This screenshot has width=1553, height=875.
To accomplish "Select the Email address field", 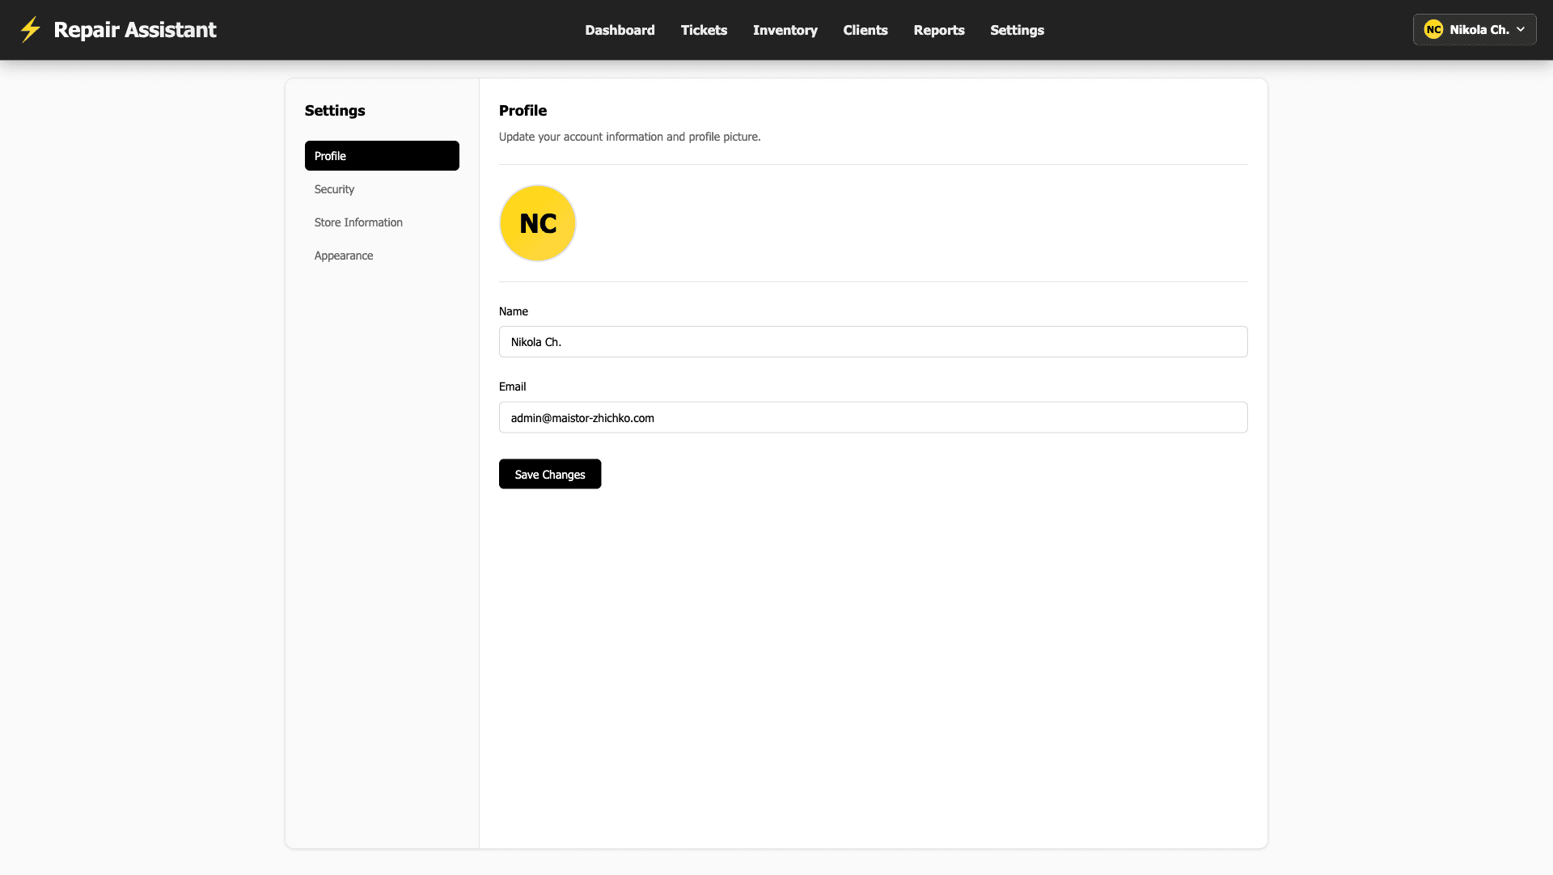I will (873, 417).
